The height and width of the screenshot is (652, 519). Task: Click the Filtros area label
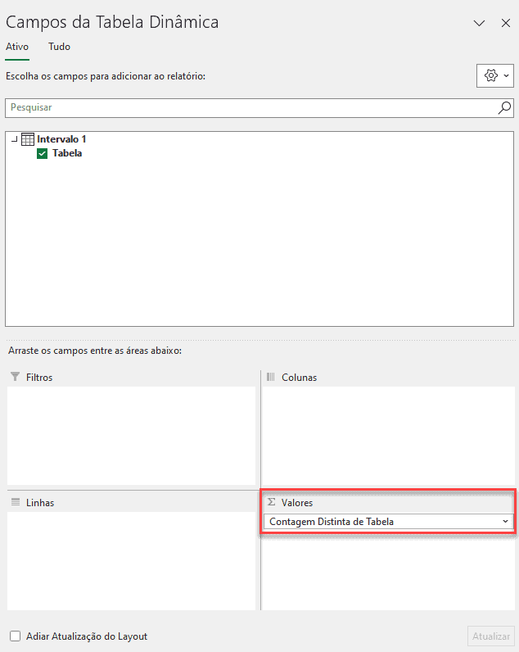(x=39, y=377)
